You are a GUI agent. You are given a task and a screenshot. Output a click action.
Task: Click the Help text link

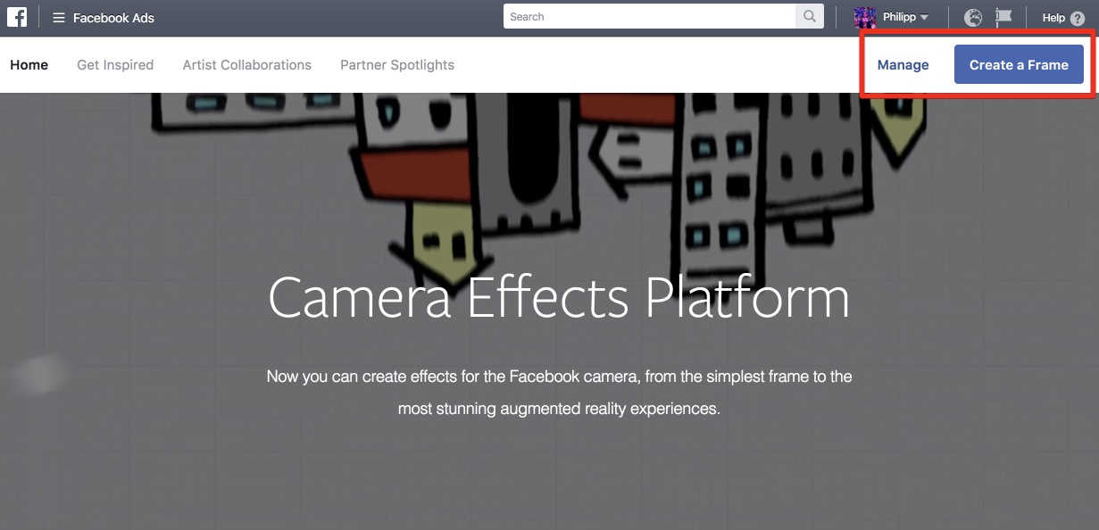[x=1053, y=18]
